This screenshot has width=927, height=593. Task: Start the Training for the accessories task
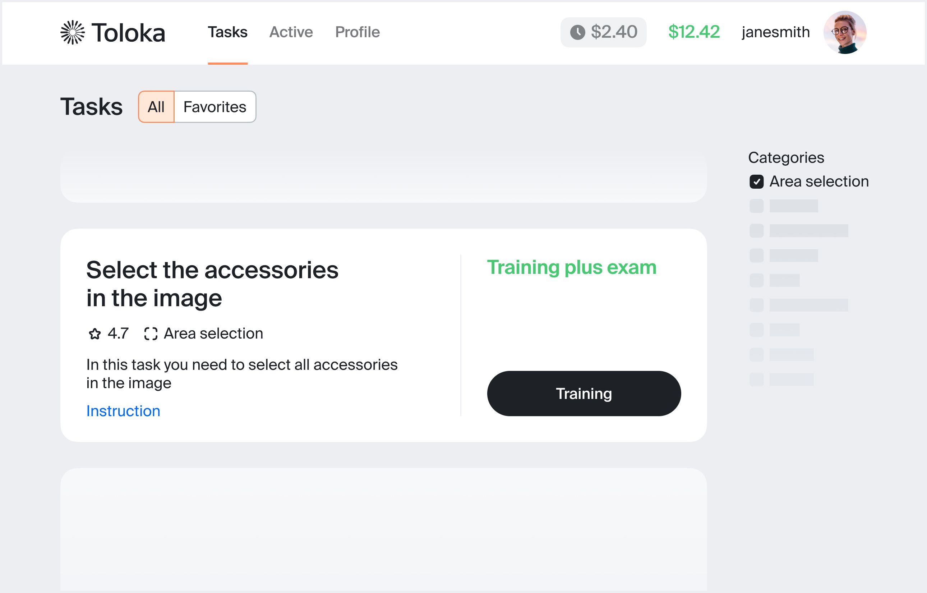point(584,393)
